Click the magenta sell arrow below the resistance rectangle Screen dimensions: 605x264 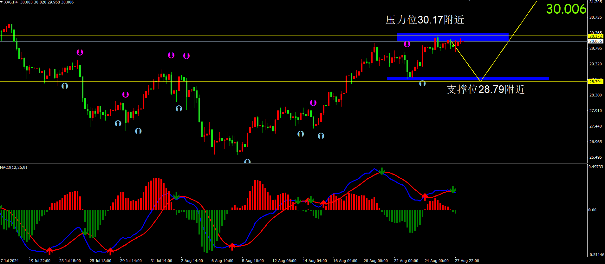point(407,44)
